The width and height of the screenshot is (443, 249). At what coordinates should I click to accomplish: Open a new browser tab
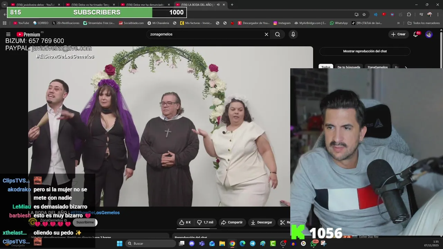[232, 4]
